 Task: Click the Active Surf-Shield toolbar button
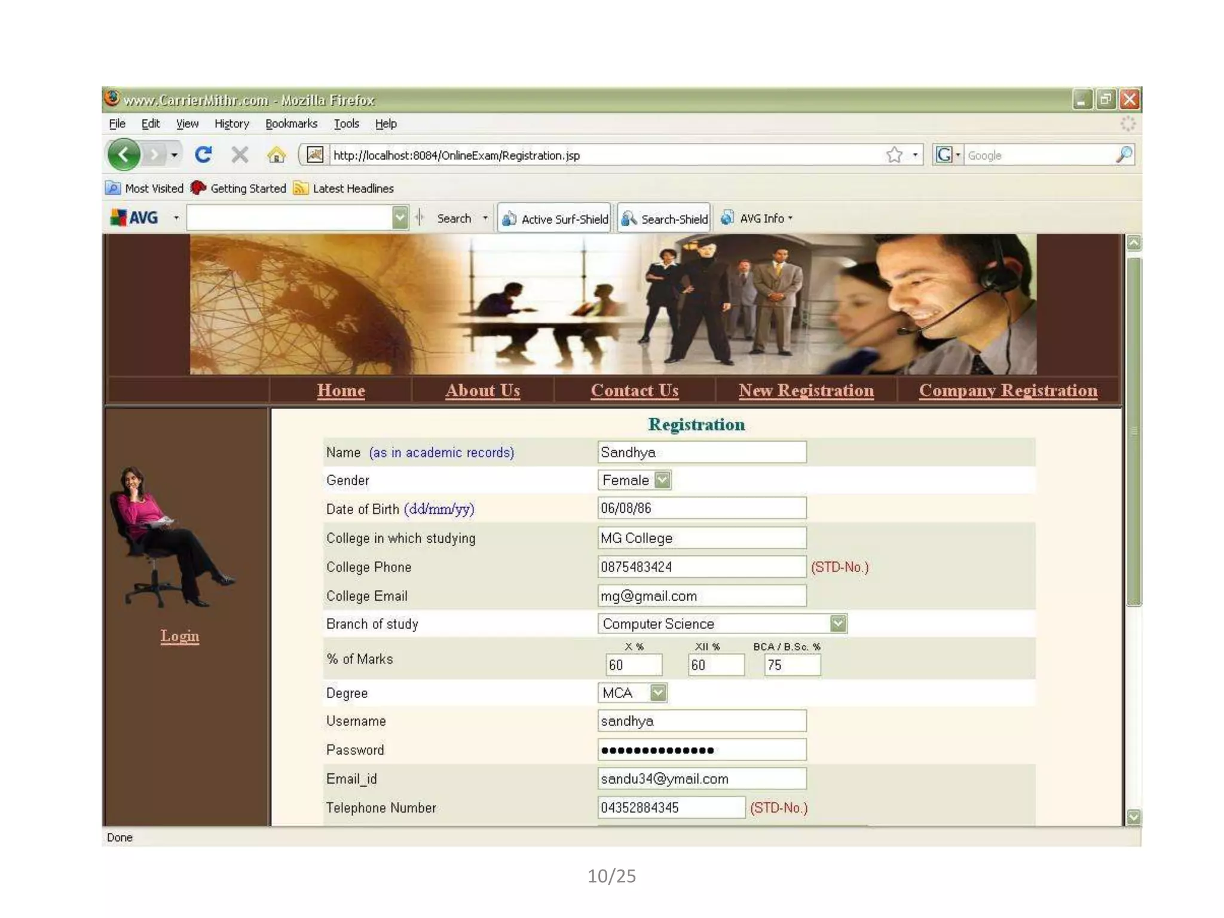(555, 219)
